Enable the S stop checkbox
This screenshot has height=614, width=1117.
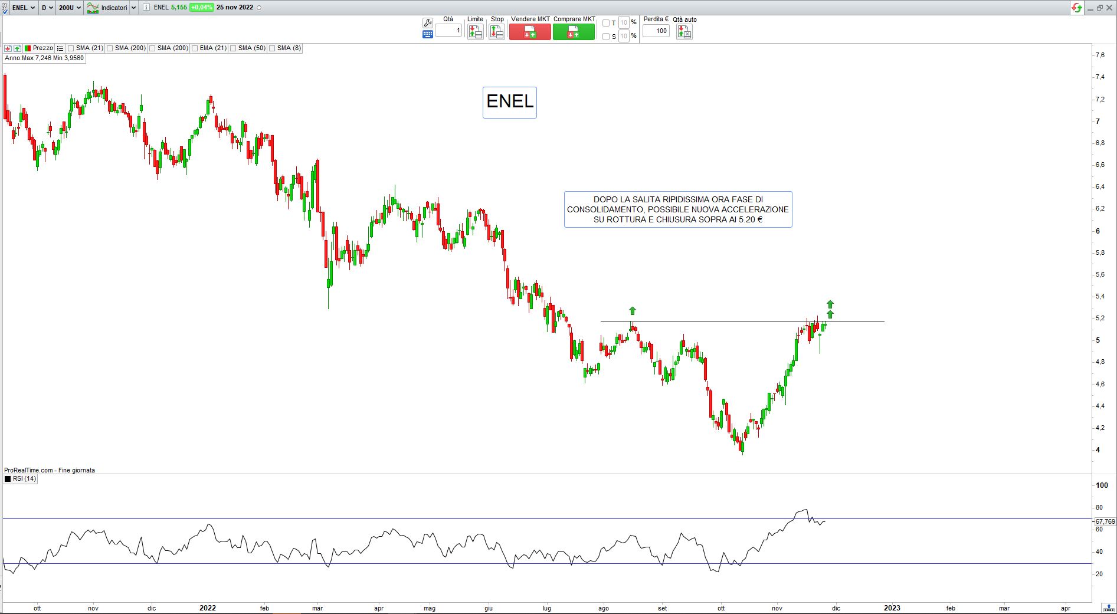pyautogui.click(x=606, y=37)
